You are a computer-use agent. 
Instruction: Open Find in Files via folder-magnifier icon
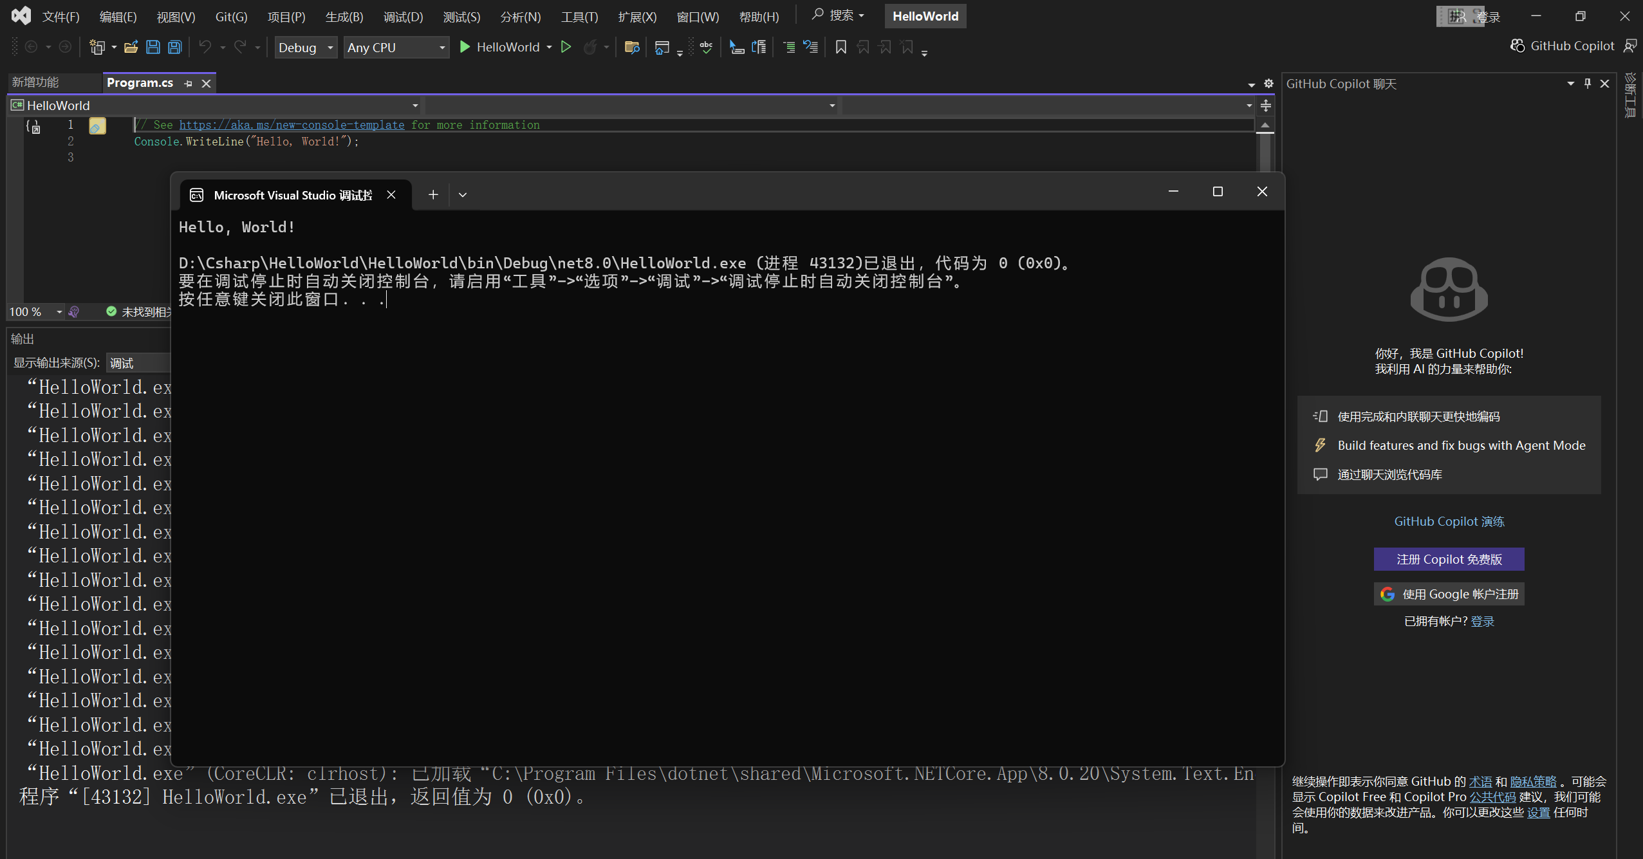coord(631,47)
